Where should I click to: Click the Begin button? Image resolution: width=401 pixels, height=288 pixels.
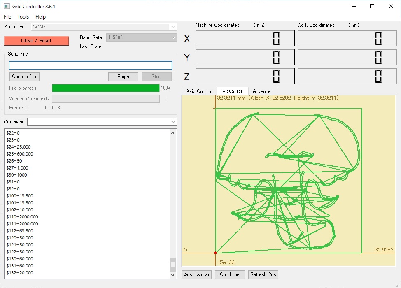(x=123, y=77)
